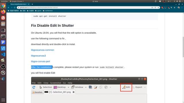The image size is (184, 103).
Task: Click the Fix Disable Edit In Shutter heading
Action: pyautogui.click(x=52, y=25)
